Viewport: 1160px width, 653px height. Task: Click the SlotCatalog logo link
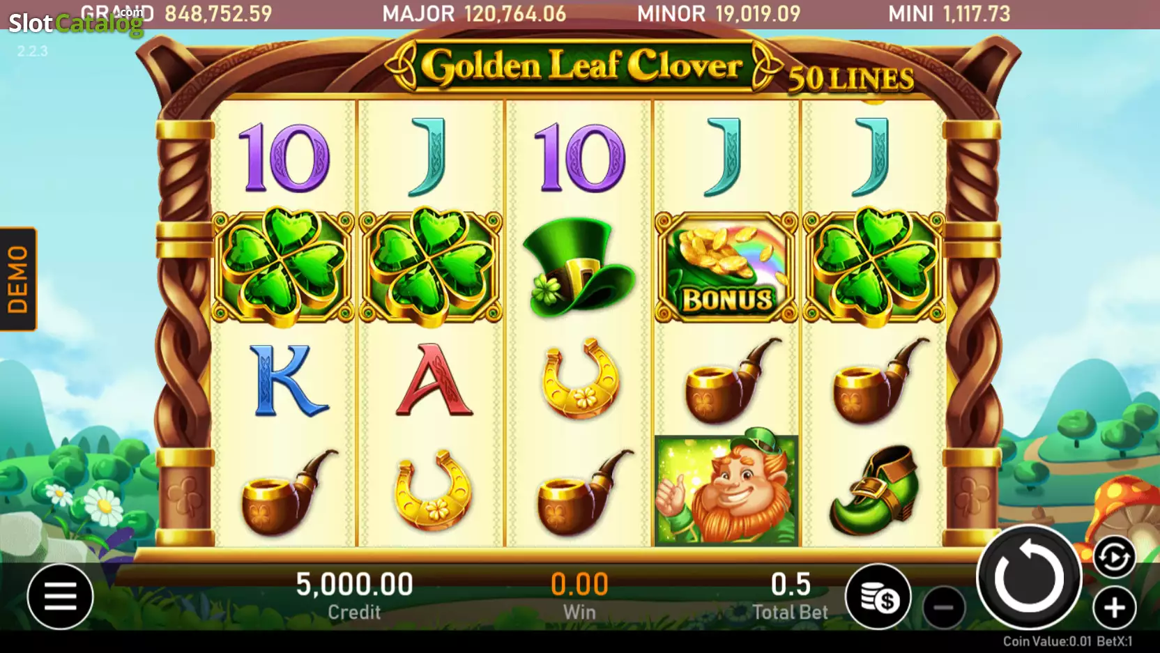(x=75, y=23)
